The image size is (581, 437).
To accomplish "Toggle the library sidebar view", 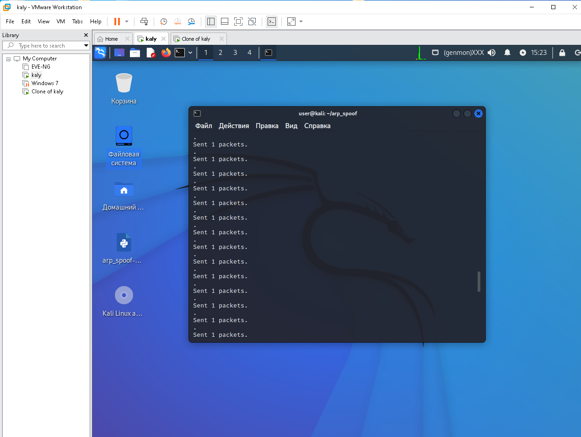I will pyautogui.click(x=210, y=22).
